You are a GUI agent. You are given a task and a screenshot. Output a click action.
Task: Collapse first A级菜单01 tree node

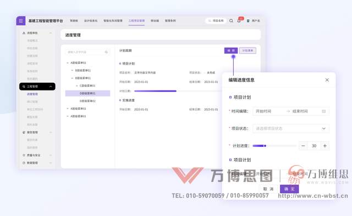pyautogui.click(x=68, y=62)
